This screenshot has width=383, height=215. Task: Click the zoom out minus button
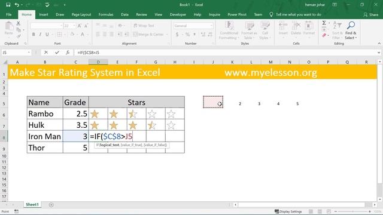[336, 211]
